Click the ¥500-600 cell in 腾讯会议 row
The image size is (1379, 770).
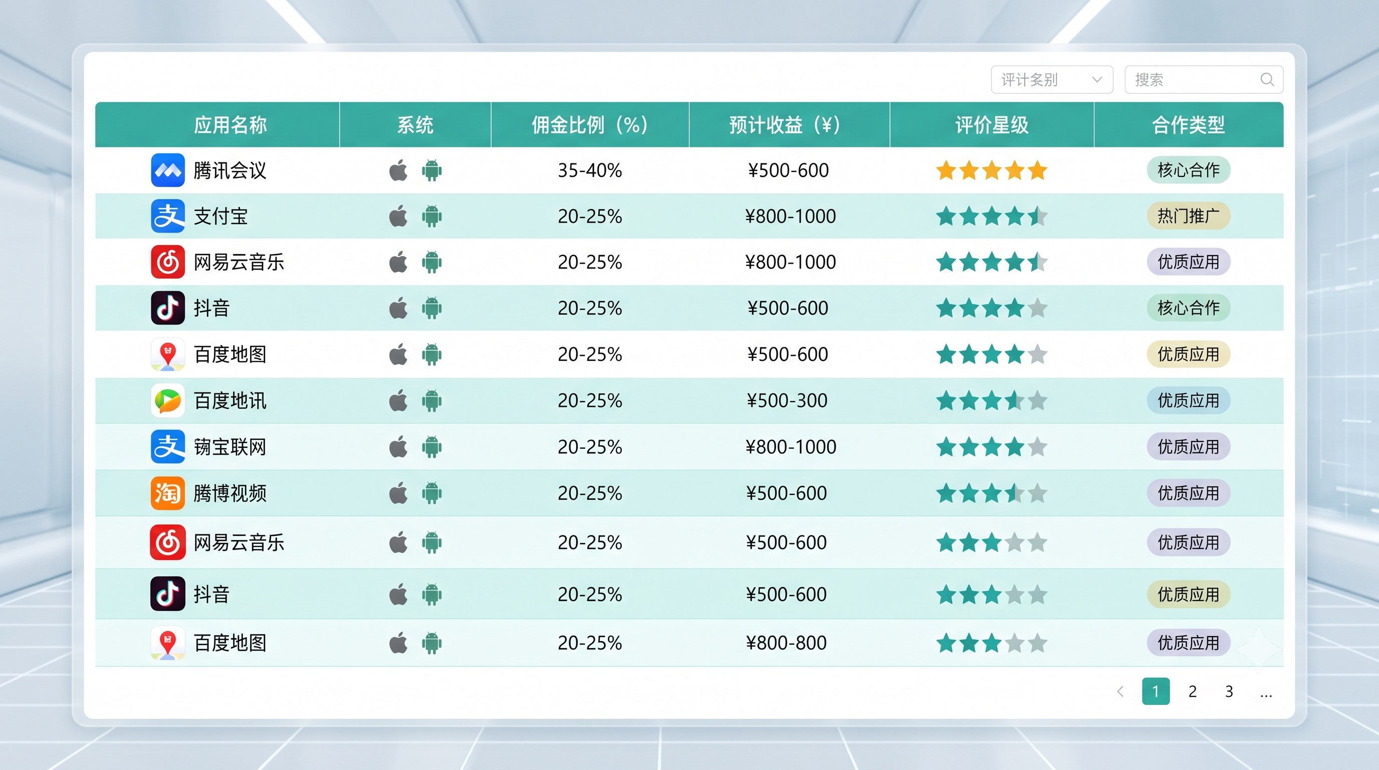pyautogui.click(x=788, y=170)
